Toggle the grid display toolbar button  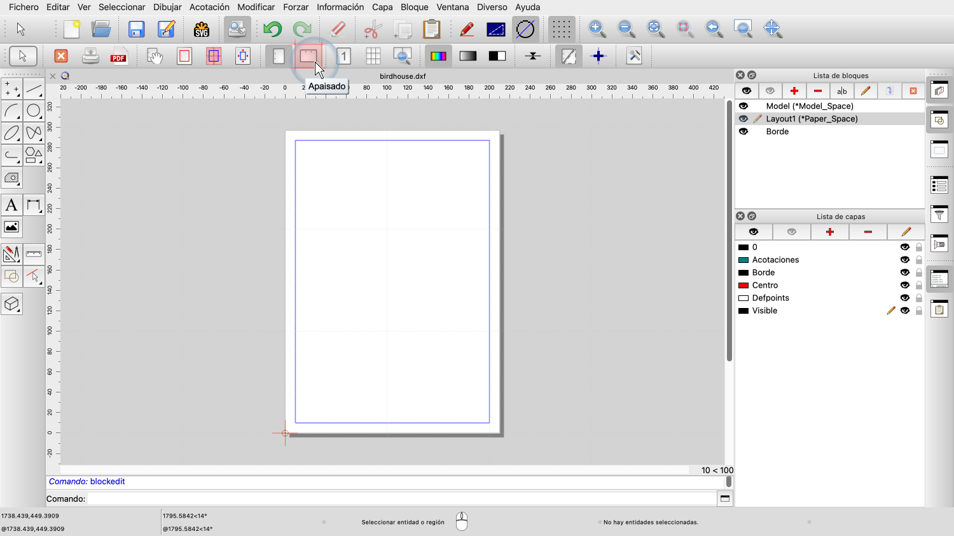560,29
